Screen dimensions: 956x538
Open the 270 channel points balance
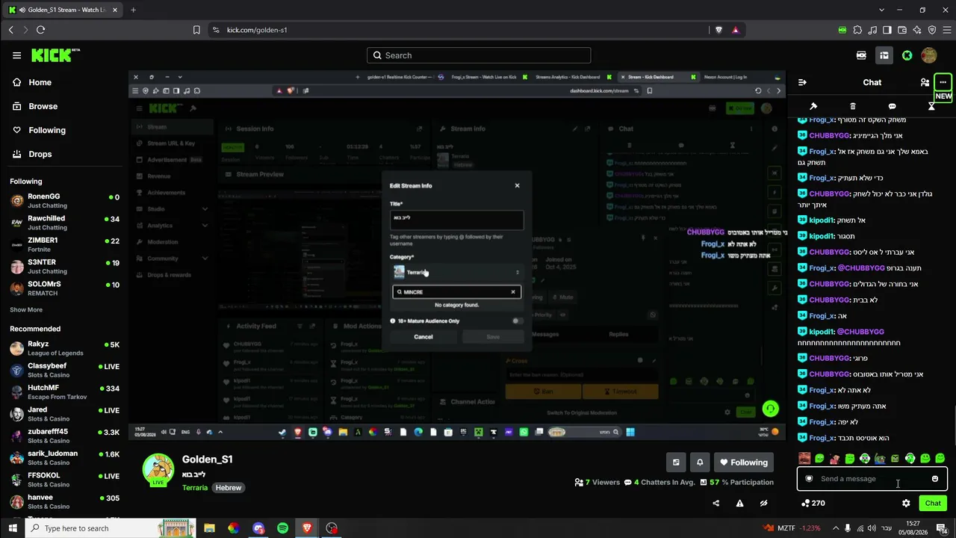point(813,504)
